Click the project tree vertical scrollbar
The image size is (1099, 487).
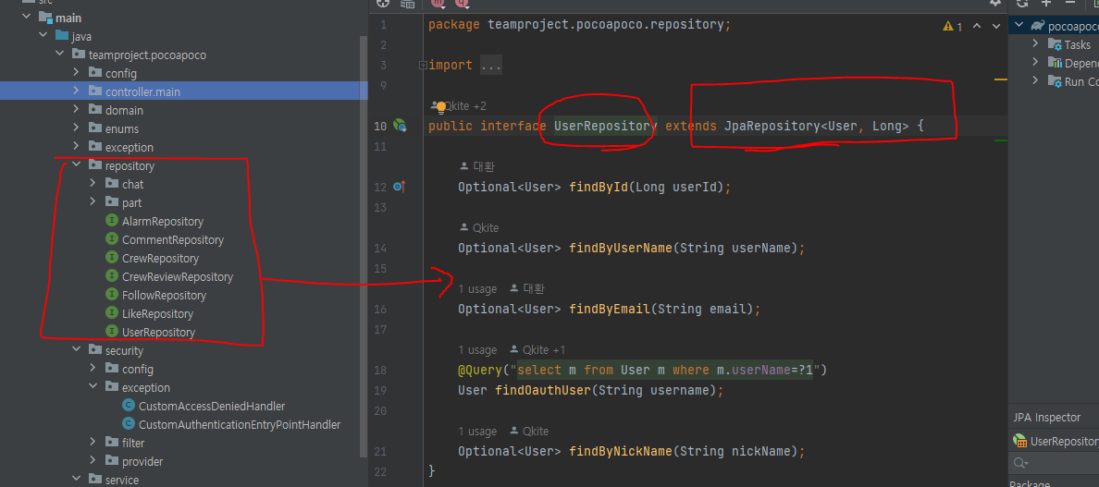point(363,245)
